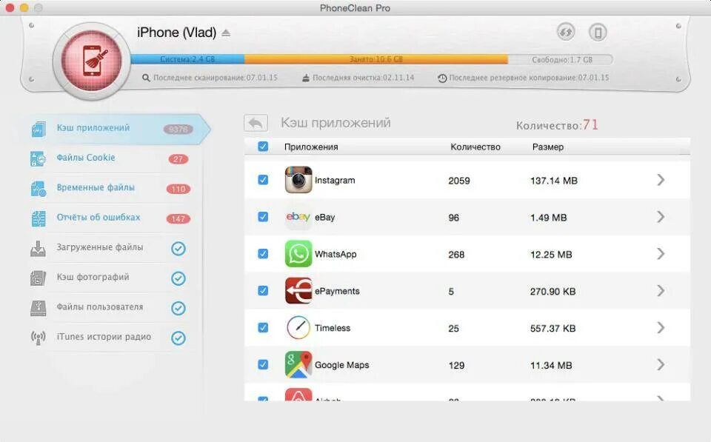Toggle the select-all checkbox in header
This screenshot has height=442, width=711.
click(263, 147)
